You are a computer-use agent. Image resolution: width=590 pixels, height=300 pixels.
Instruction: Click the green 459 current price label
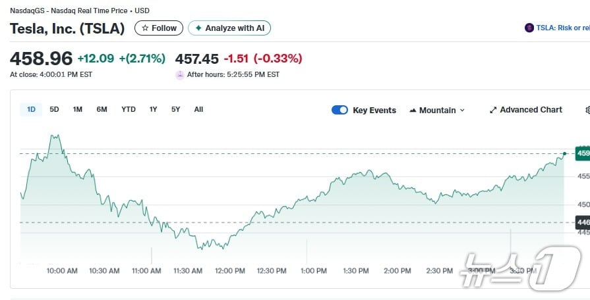point(582,153)
